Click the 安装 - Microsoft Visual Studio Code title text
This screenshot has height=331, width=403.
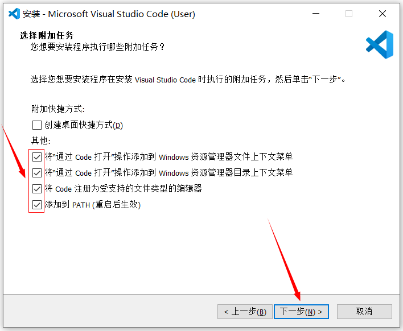pos(109,14)
